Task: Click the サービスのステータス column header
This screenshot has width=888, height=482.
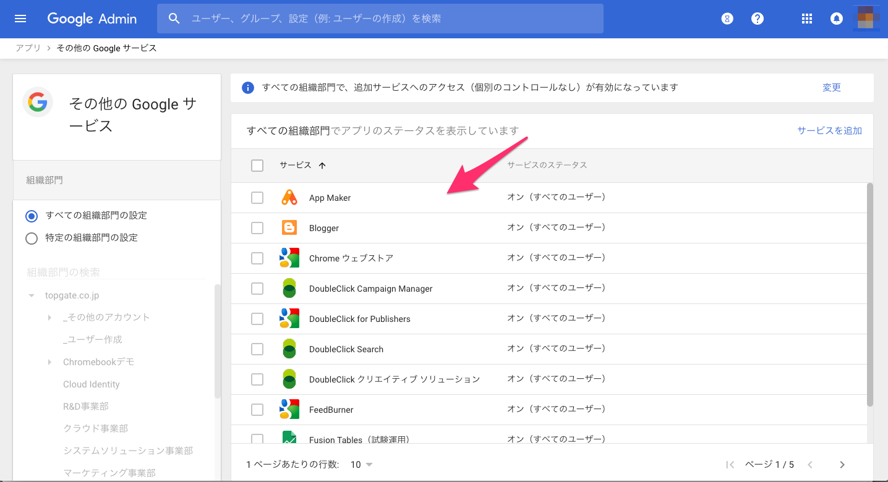Action: click(x=547, y=166)
